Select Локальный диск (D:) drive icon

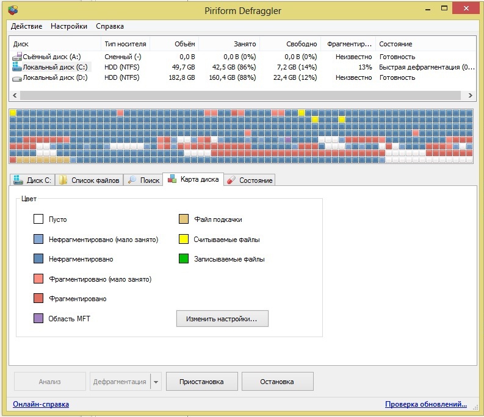coord(16,77)
